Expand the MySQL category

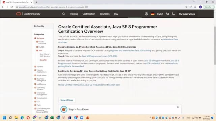pos(37,47)
